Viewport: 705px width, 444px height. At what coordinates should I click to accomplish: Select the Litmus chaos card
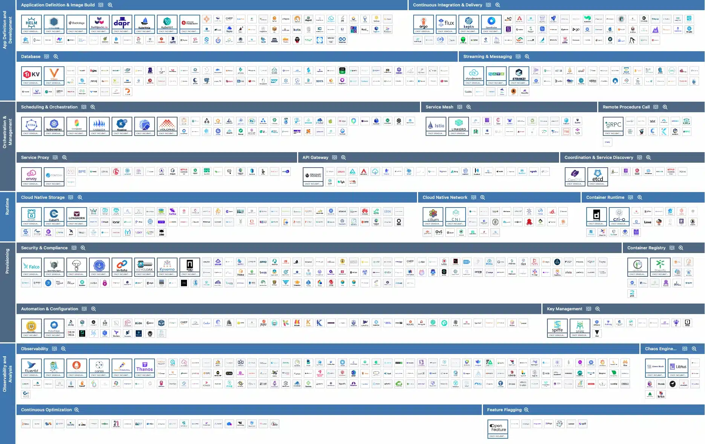pyautogui.click(x=678, y=368)
